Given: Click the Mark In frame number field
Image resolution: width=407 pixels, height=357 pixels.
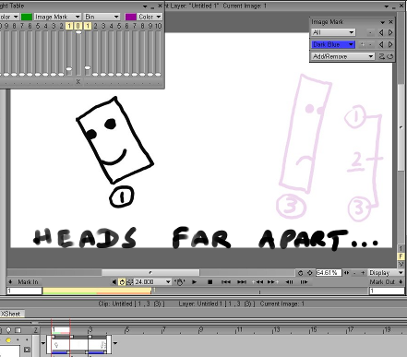Looking at the screenshot, I should click(24, 291).
